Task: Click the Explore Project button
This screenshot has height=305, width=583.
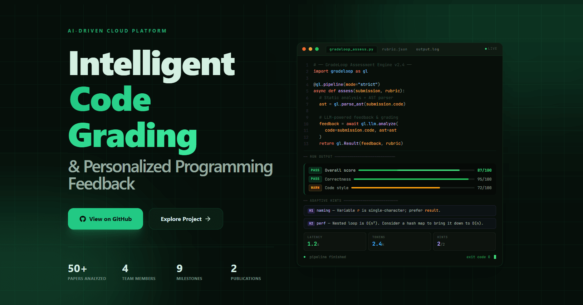Action: pos(186,219)
